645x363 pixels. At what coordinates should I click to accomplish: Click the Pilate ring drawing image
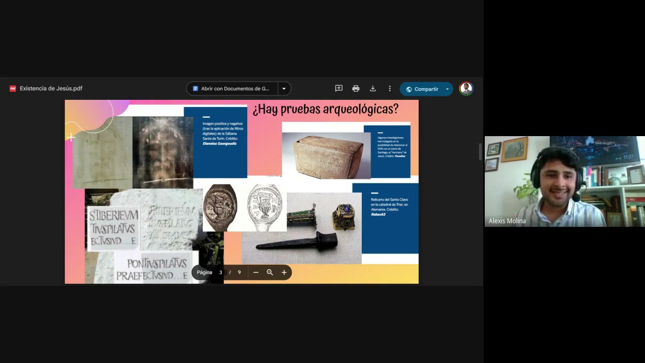pos(265,207)
